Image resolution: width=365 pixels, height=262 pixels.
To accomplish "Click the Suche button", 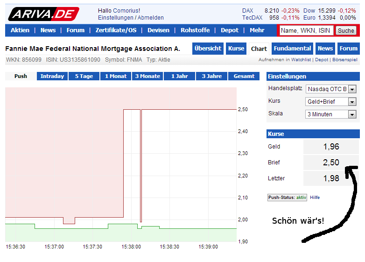I will tap(346, 30).
